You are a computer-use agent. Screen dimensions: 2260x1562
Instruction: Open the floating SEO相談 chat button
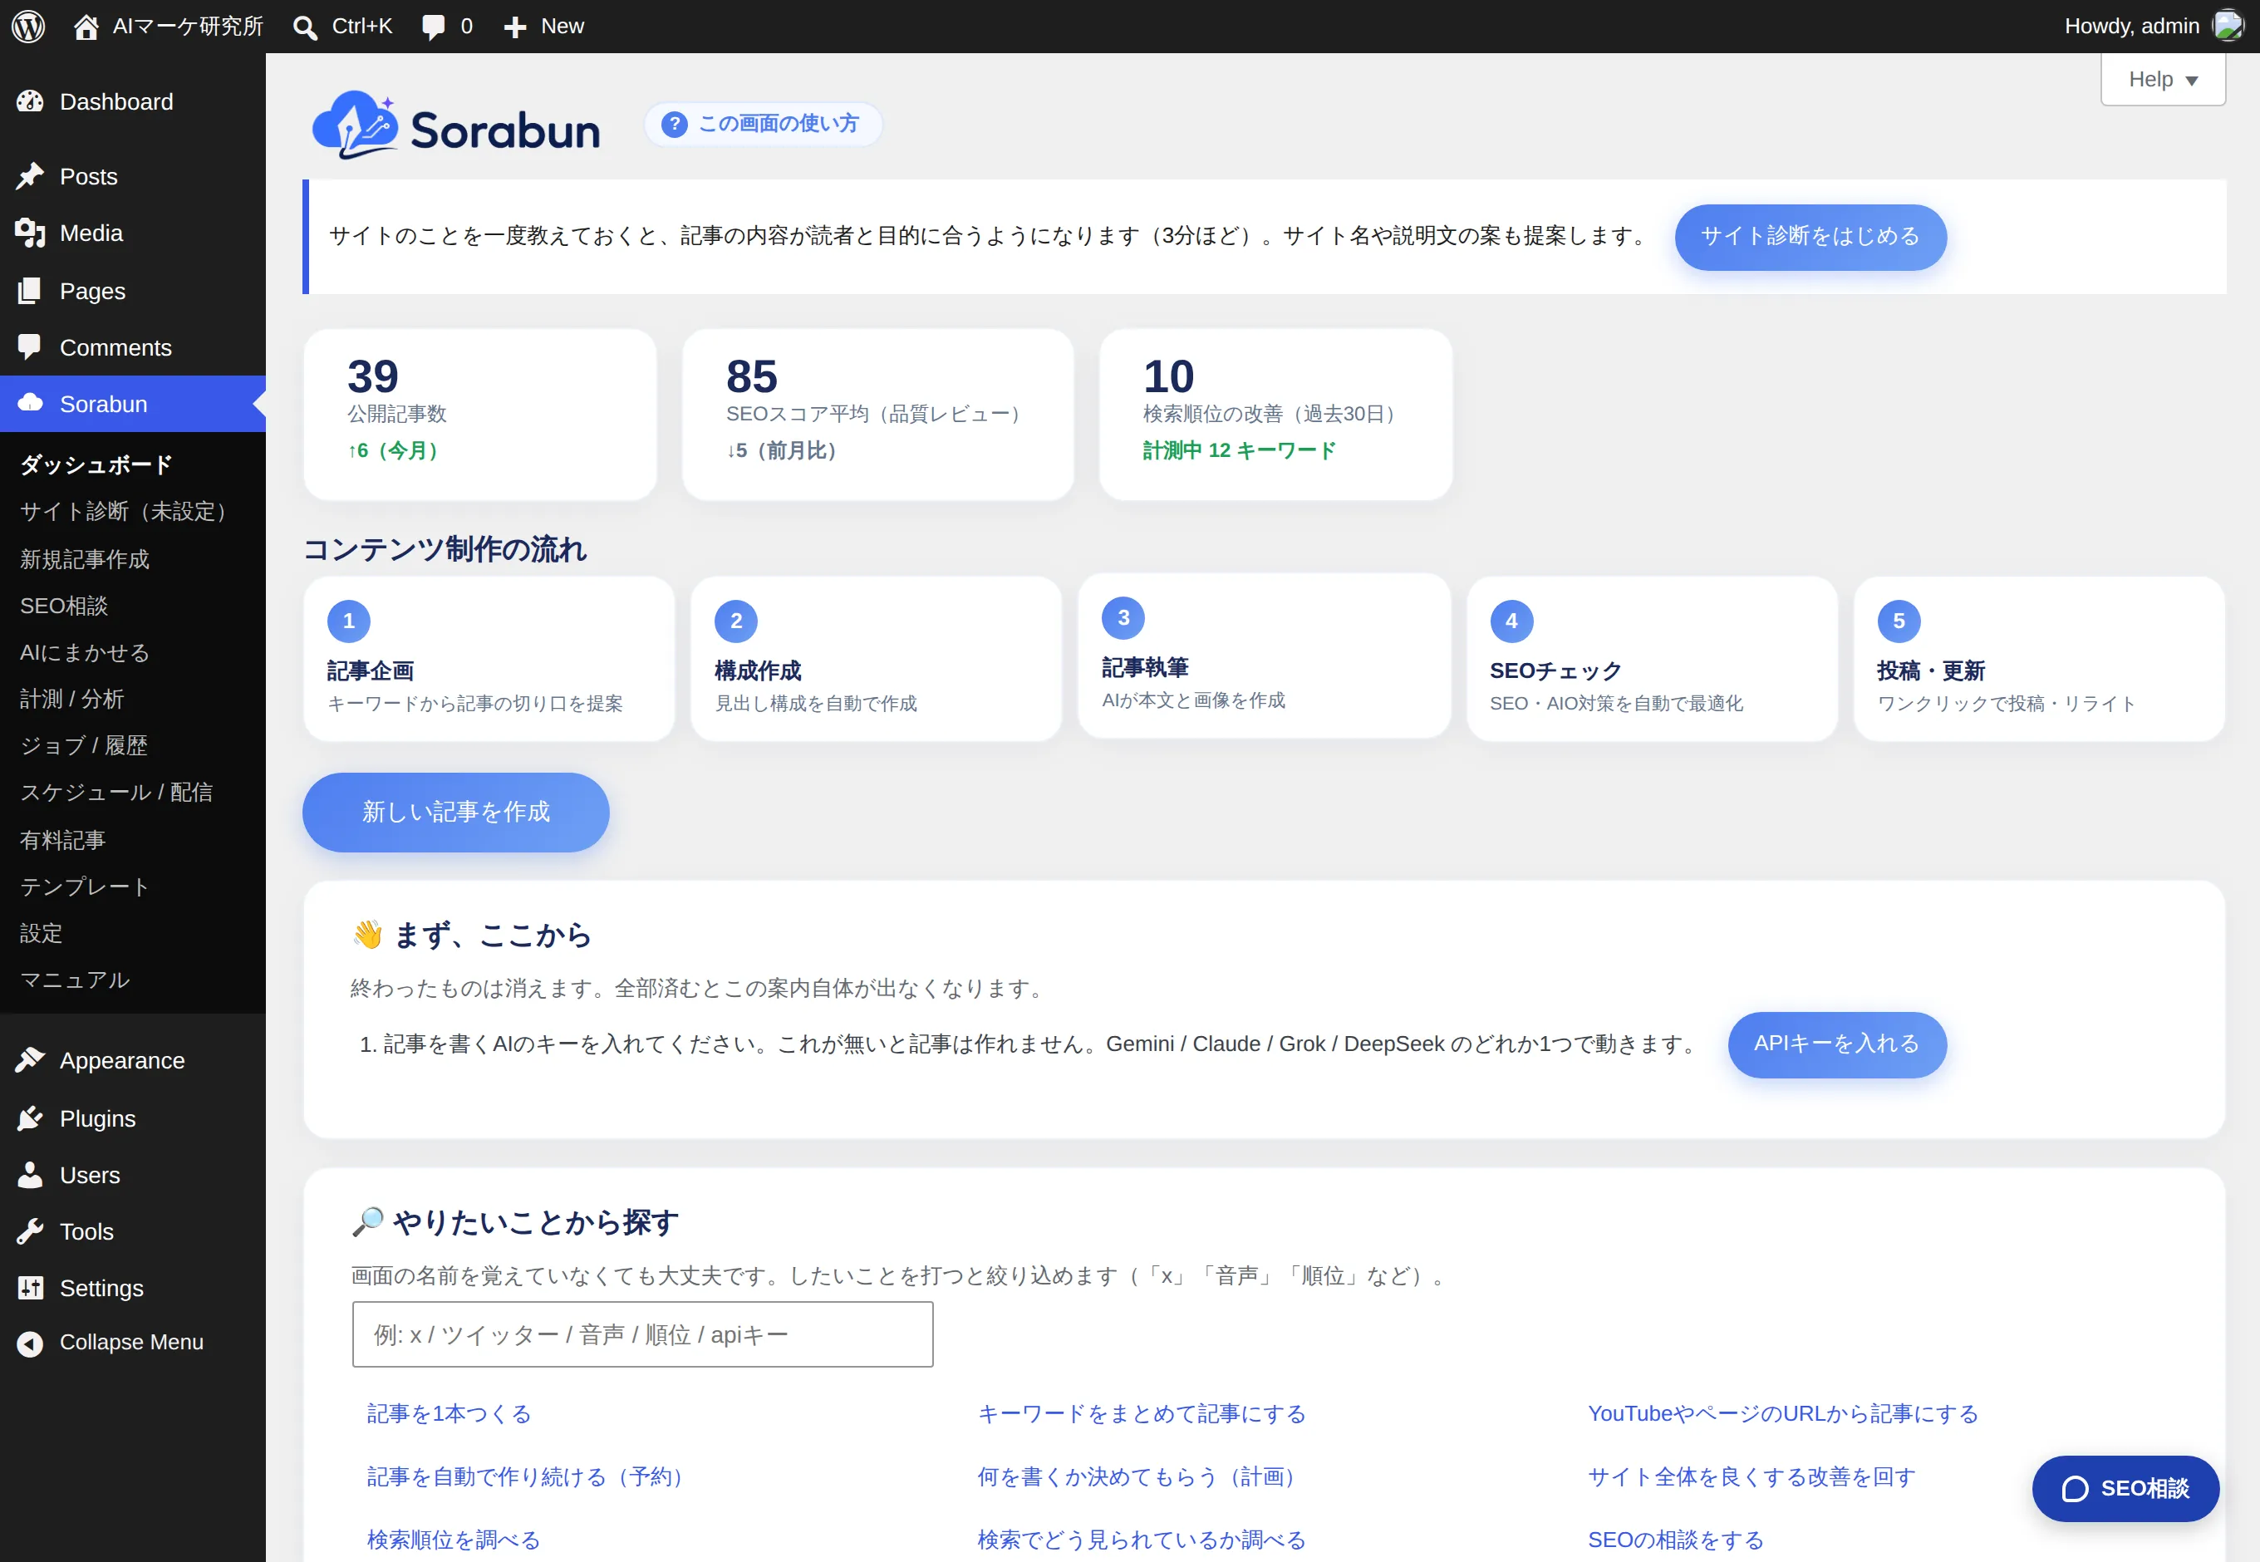pos(2126,1489)
